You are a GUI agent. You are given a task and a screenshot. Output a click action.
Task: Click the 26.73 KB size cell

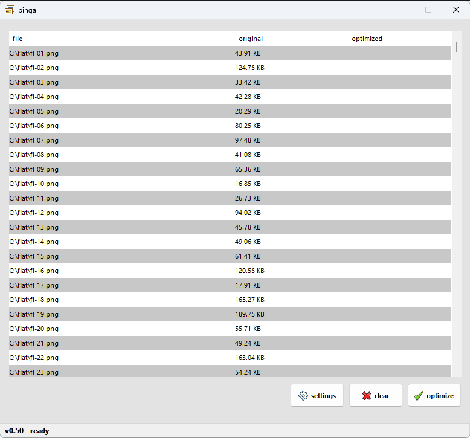coord(248,198)
